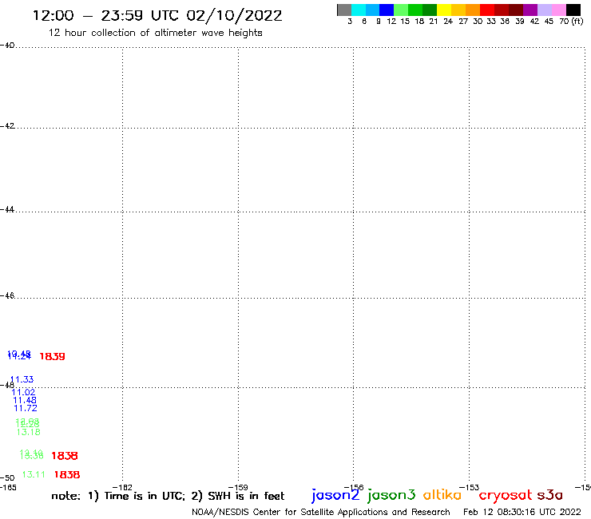The height and width of the screenshot is (519, 591).
Task: Click the longitude label -153
Action: coord(470,487)
